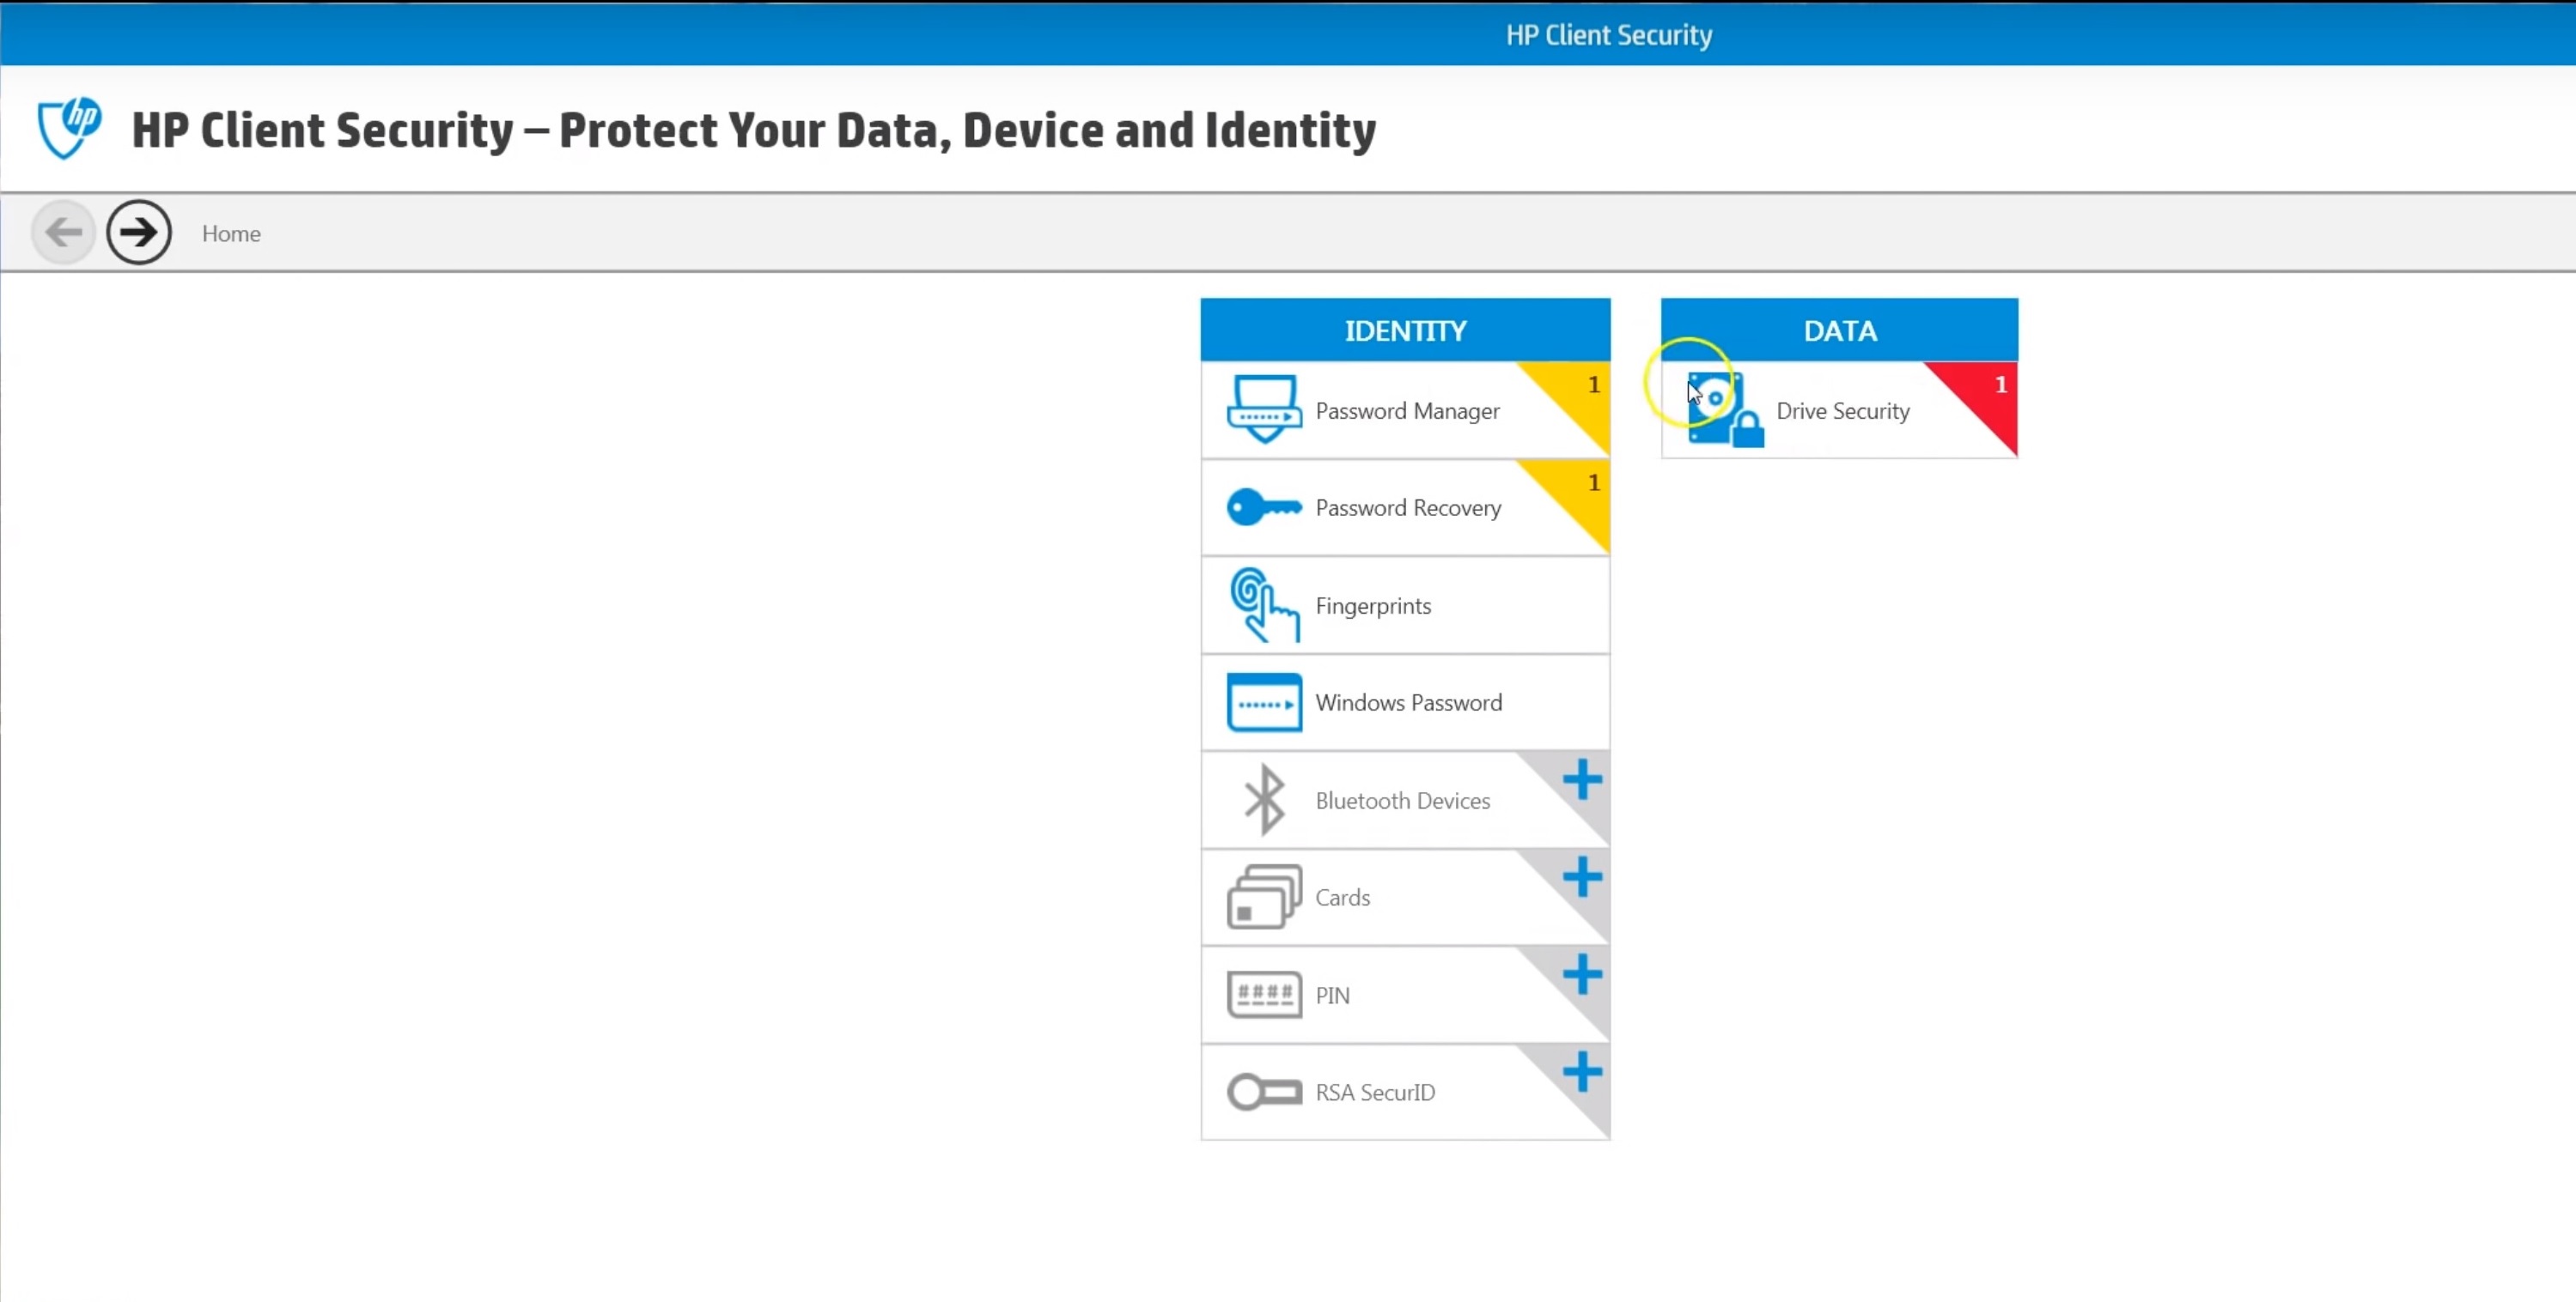
Task: Open the Fingerprints label text
Action: pyautogui.click(x=1373, y=606)
